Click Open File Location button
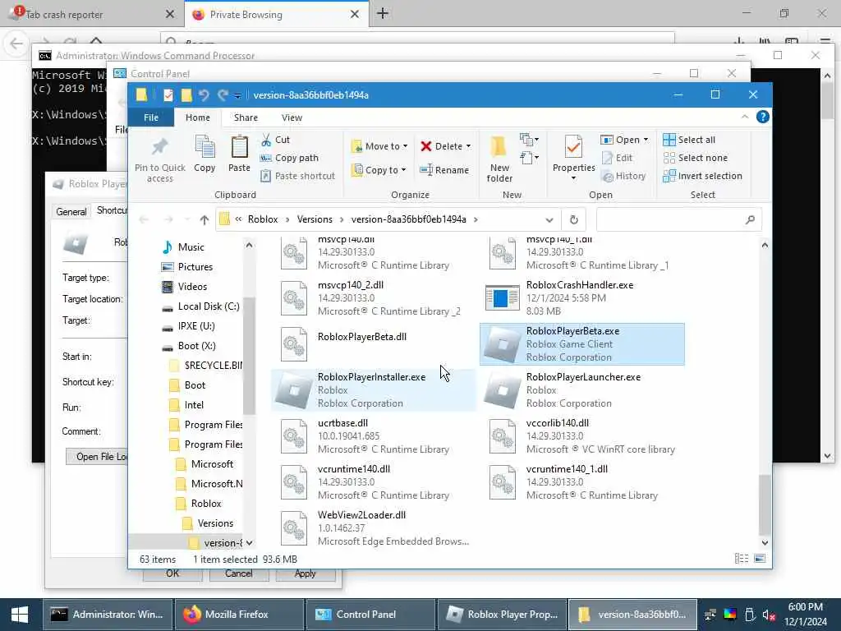Screen dimensions: 841x631 [97, 457]
